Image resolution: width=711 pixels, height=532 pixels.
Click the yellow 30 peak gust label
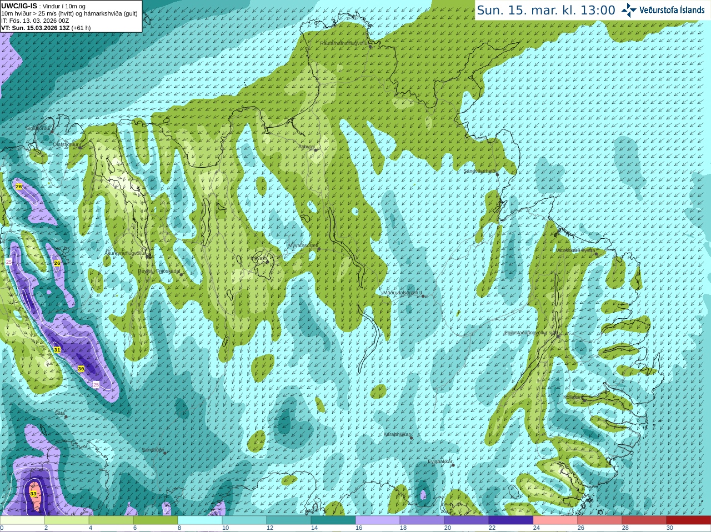coord(81,369)
